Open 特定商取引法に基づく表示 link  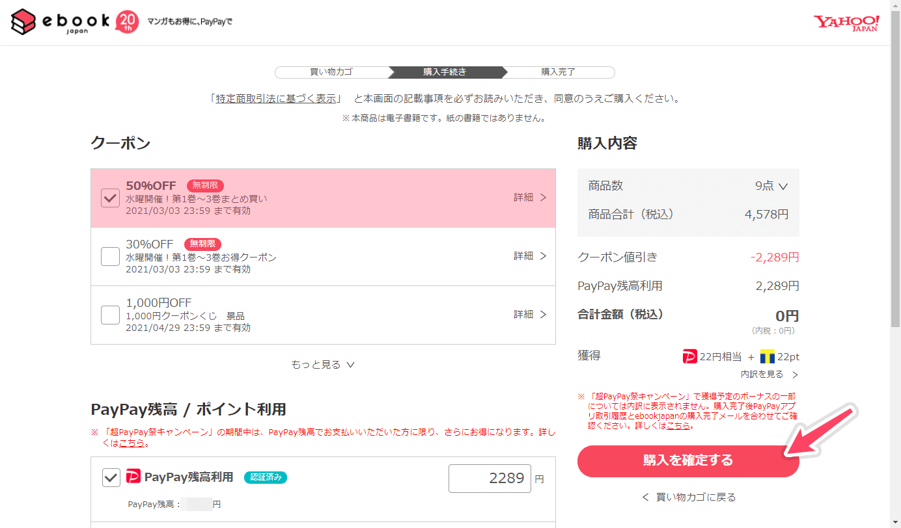[x=276, y=99]
